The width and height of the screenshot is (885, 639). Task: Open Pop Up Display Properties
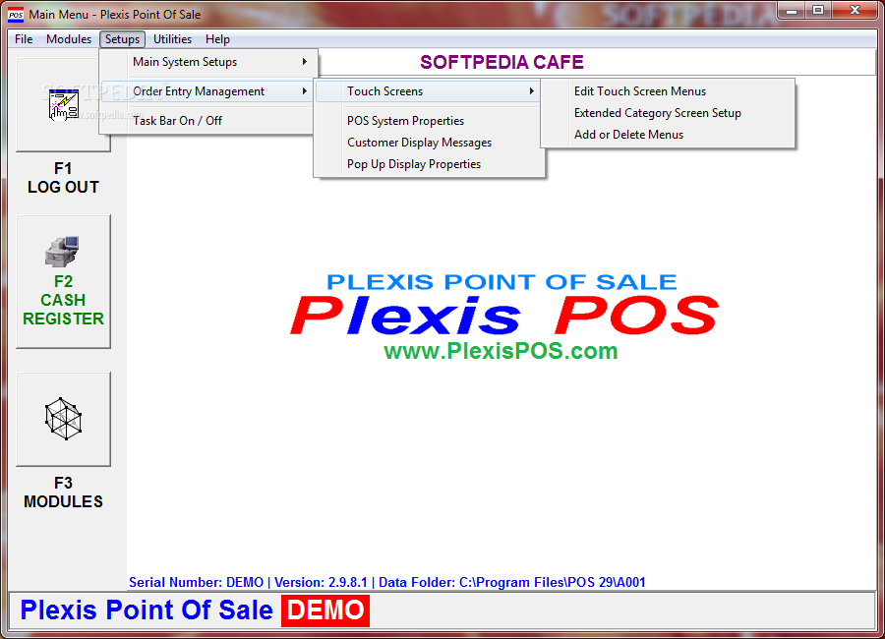tap(430, 164)
